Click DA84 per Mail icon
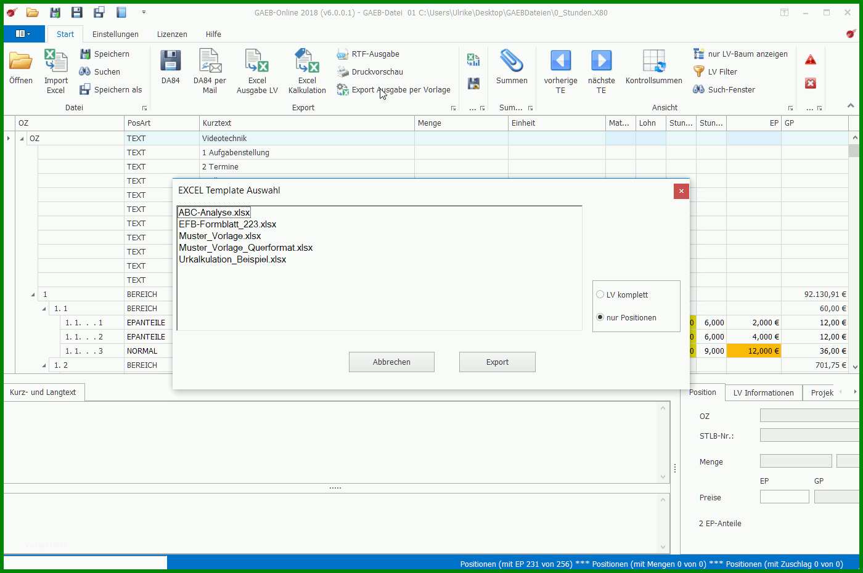The width and height of the screenshot is (863, 573). tap(210, 62)
